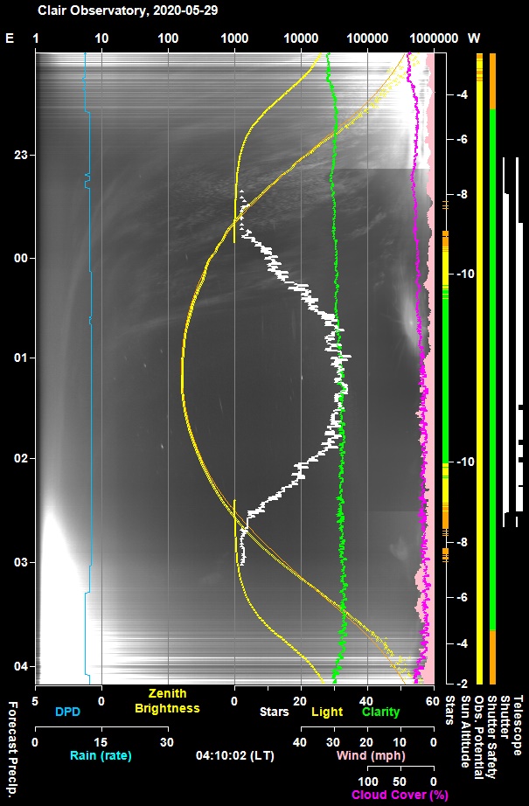Select the 1000 tick on the top scale

[234, 38]
